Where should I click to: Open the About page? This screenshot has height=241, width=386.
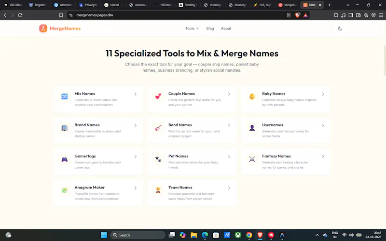(226, 28)
